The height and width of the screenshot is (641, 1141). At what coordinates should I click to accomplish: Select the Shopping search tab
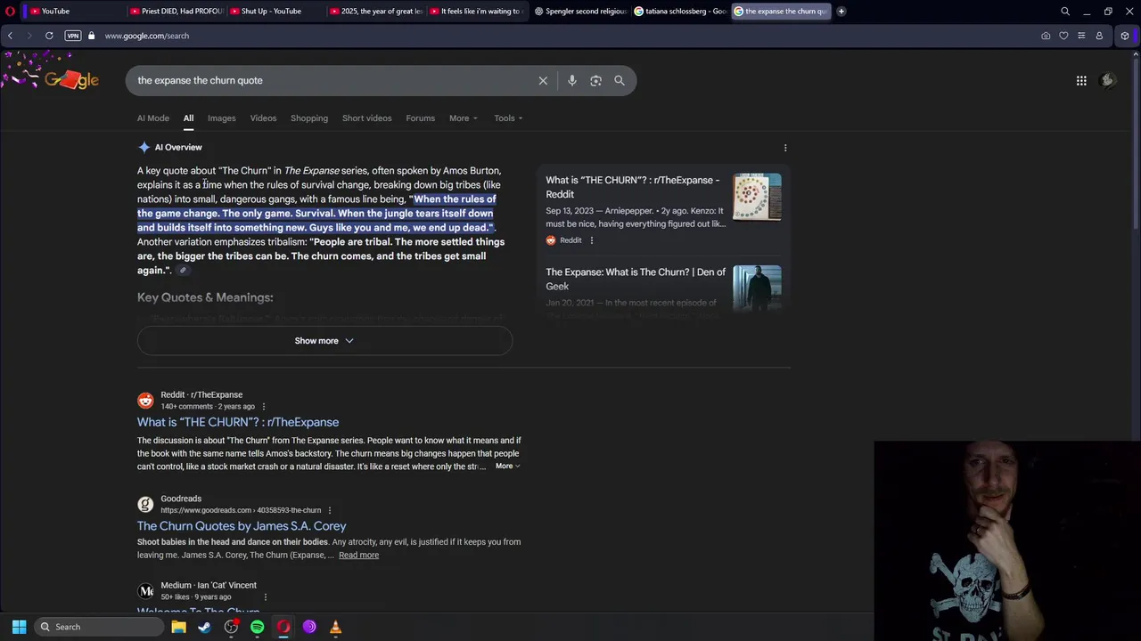309,118
